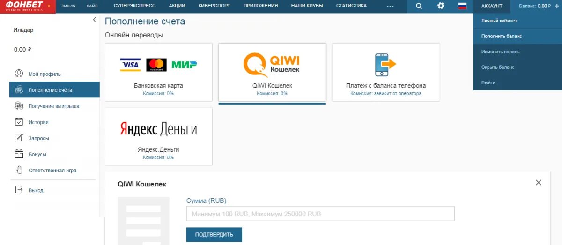Image resolution: width=562 pixels, height=245 pixels.
Task: Click the VISA logo
Action: click(130, 65)
